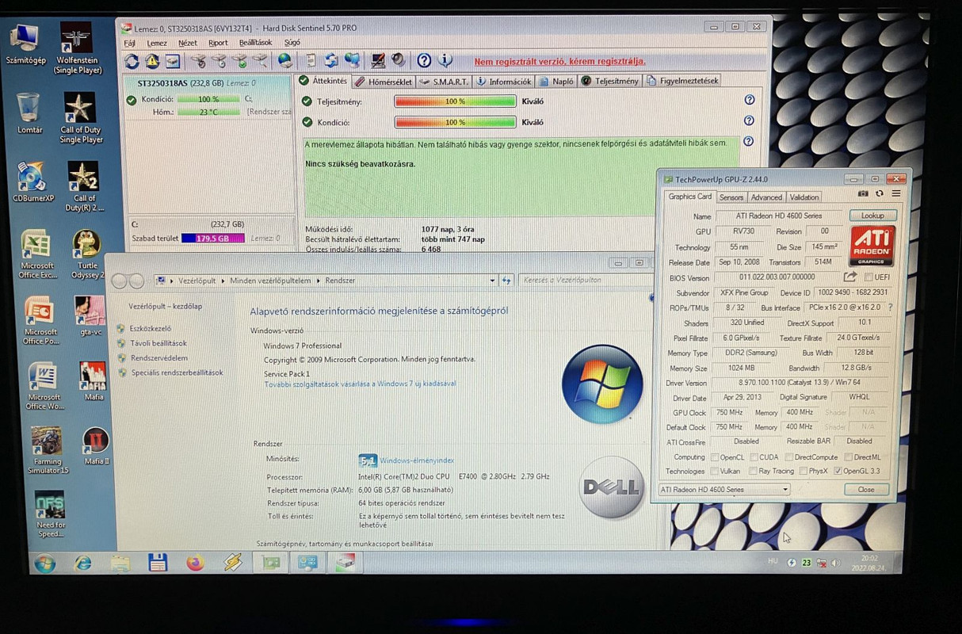Toggle the DirectML checkbox

pos(848,457)
